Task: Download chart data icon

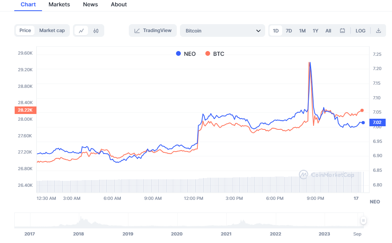Action: pyautogui.click(x=379, y=30)
